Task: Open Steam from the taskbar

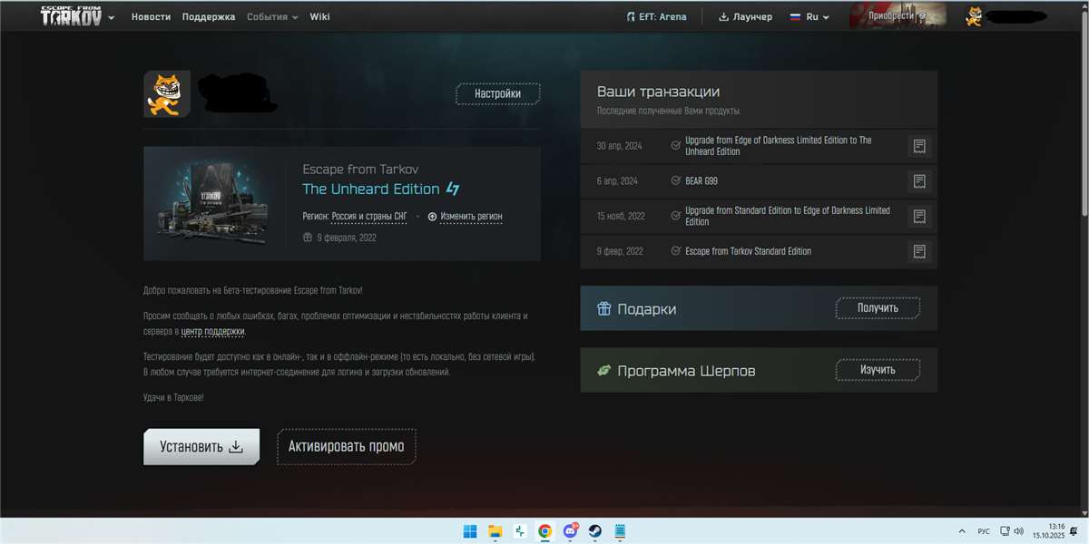Action: point(594,531)
